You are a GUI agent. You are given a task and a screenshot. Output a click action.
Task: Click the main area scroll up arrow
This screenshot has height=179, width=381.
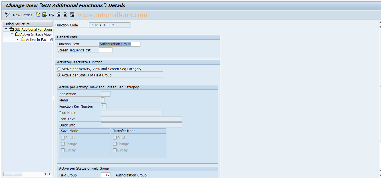pos(380,23)
